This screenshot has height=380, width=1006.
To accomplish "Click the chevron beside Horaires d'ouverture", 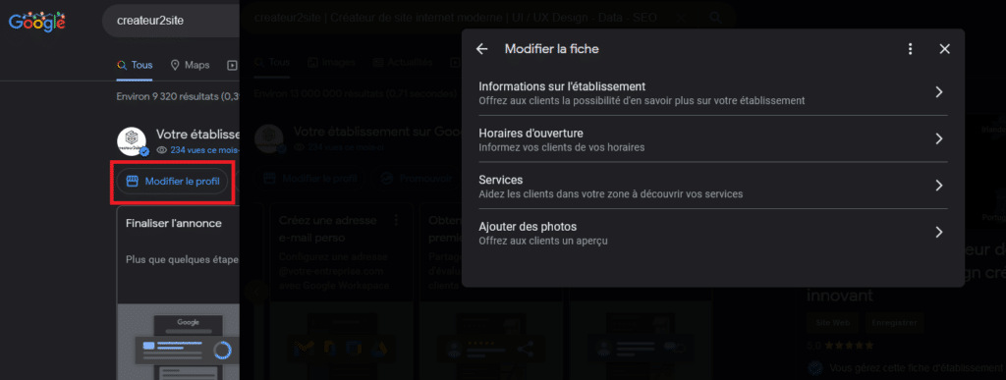I will coord(938,139).
